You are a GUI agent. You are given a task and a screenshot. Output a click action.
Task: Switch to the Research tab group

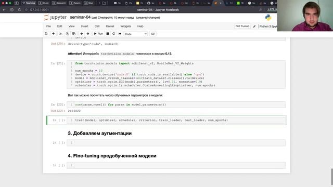pyautogui.click(x=59, y=3)
